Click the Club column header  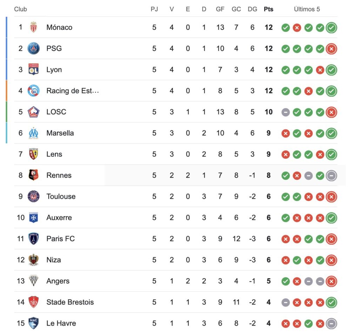(20, 9)
